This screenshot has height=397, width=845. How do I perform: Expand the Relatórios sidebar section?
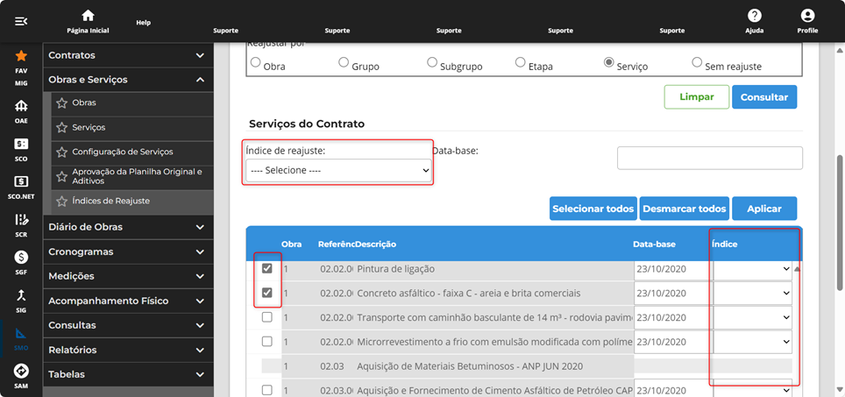coord(128,351)
